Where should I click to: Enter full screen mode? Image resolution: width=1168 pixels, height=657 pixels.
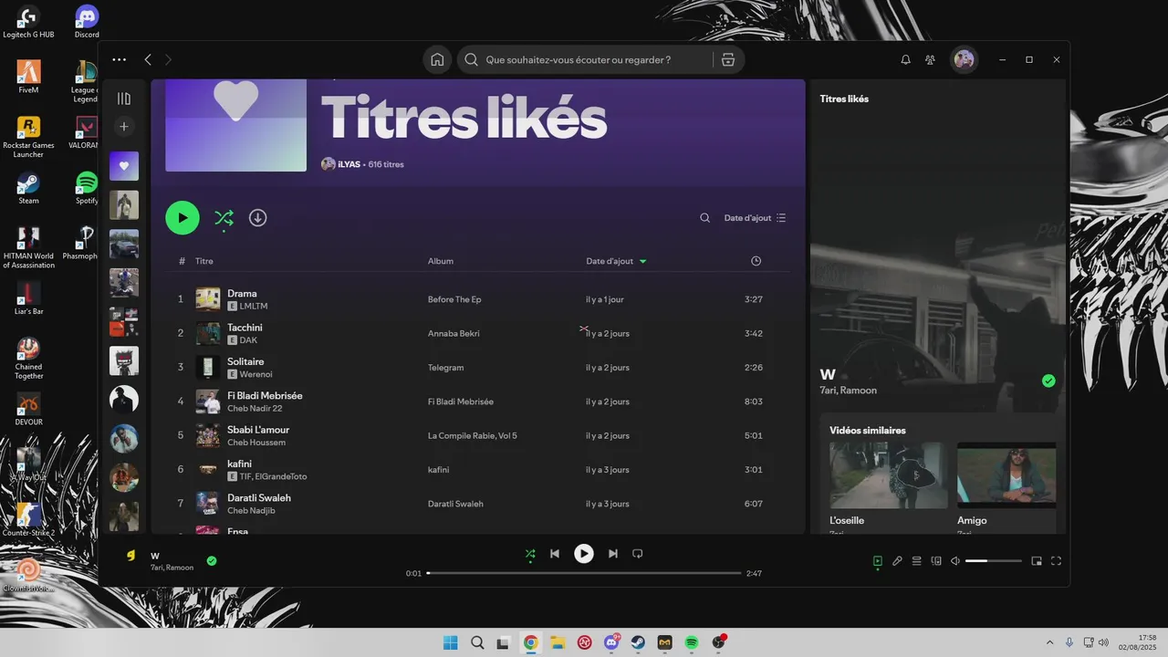pos(1057,561)
